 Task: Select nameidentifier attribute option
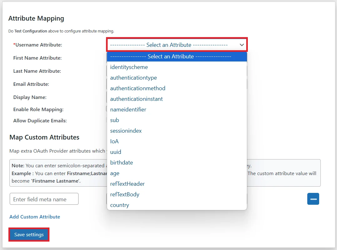(177, 110)
